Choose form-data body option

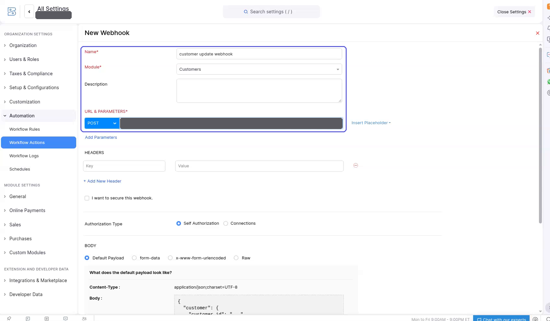pos(134,258)
